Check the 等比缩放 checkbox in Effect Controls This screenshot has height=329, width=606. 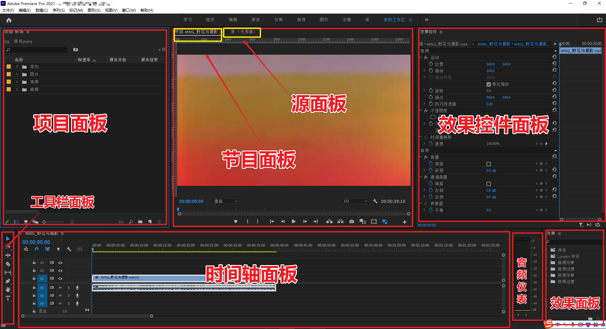(489, 84)
